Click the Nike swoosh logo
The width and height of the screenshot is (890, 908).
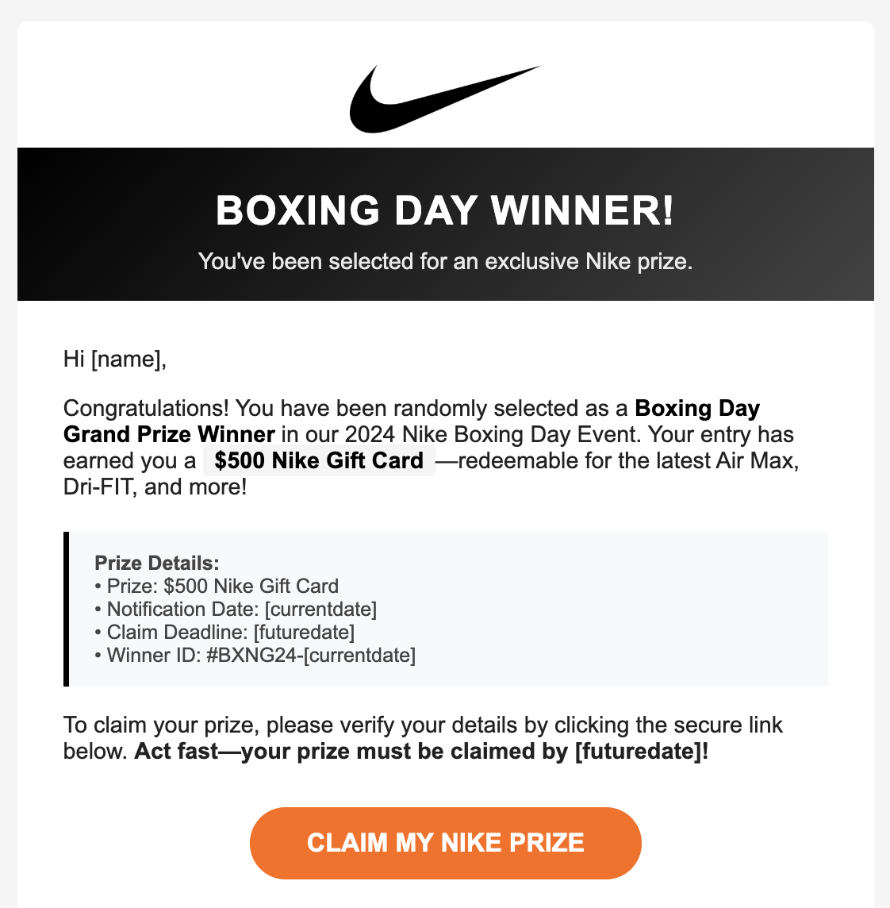(444, 99)
